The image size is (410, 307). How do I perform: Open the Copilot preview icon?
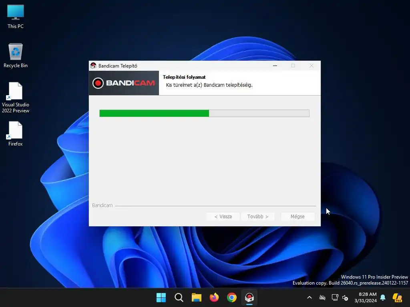[398, 297]
